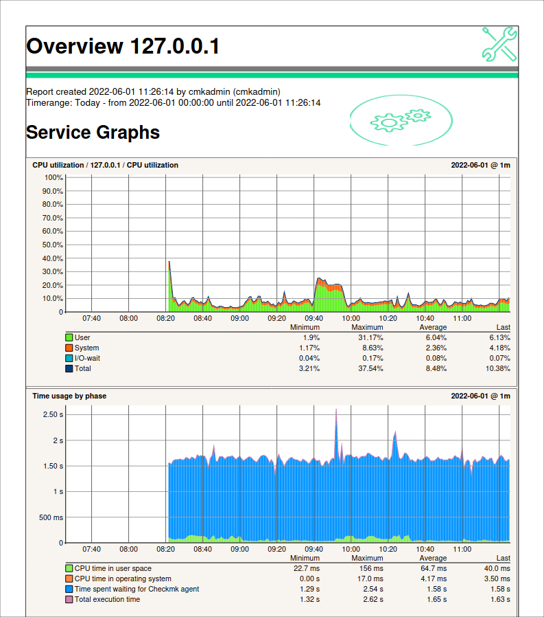Click the 09:40 label on CPU graph axis
The width and height of the screenshot is (544, 617).
(314, 318)
